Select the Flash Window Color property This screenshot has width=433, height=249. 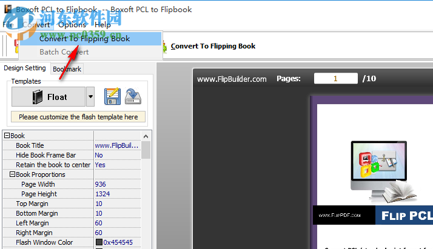[x=49, y=242]
